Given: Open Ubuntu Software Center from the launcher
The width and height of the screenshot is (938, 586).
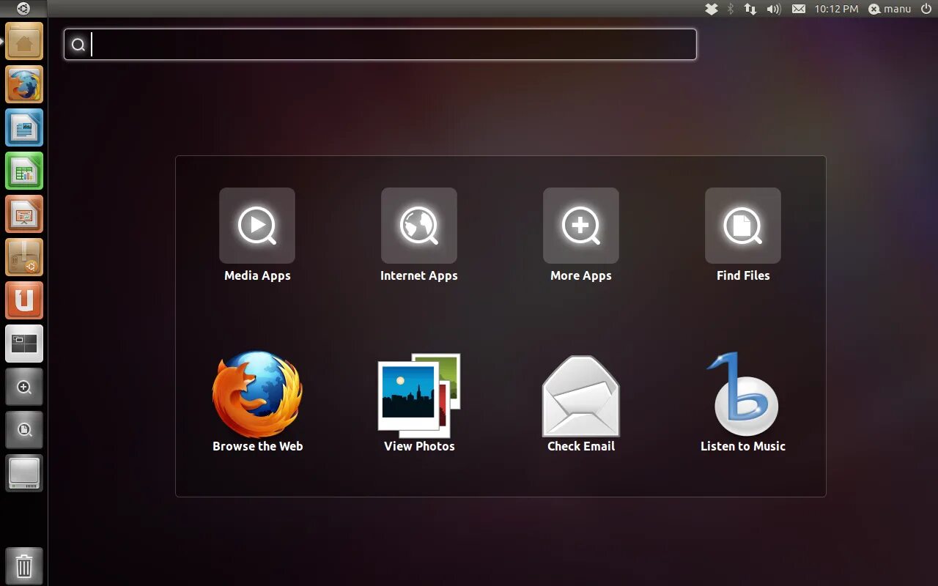Looking at the screenshot, I should 24,257.
